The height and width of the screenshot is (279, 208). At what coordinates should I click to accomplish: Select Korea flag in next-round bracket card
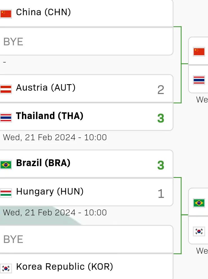click(199, 231)
